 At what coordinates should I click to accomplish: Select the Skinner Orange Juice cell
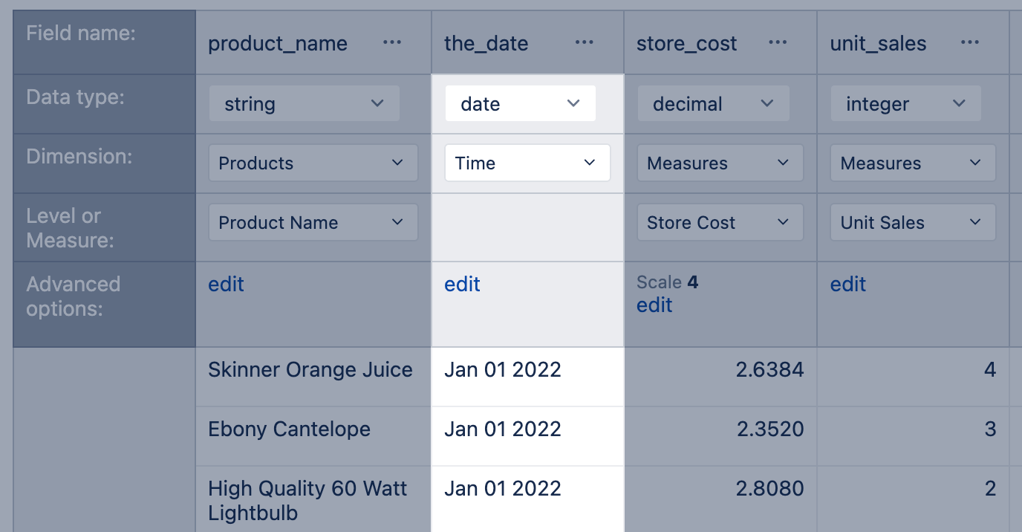tap(310, 370)
